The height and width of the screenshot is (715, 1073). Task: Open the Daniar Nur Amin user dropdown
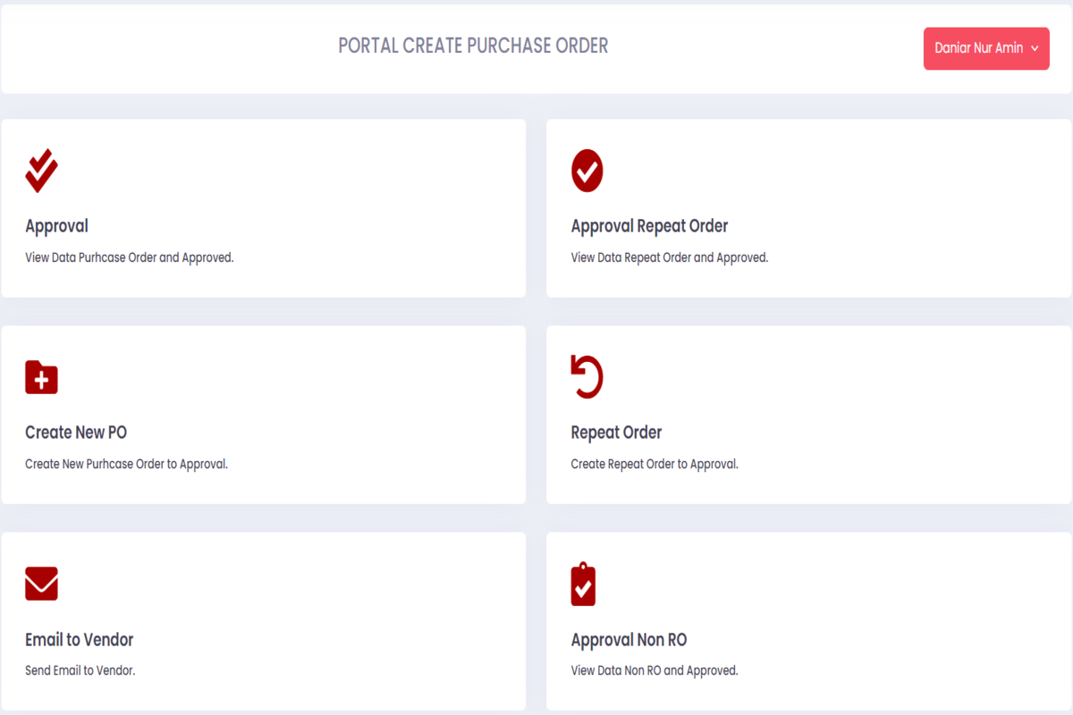point(979,48)
